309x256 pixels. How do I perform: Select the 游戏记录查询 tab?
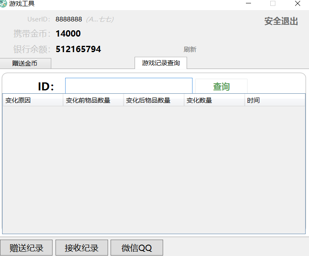(x=161, y=63)
